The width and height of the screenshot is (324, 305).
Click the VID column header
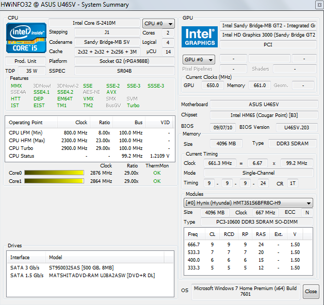click(x=160, y=123)
